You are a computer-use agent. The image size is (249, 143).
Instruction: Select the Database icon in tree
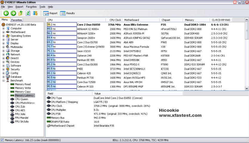(x=8, y=77)
